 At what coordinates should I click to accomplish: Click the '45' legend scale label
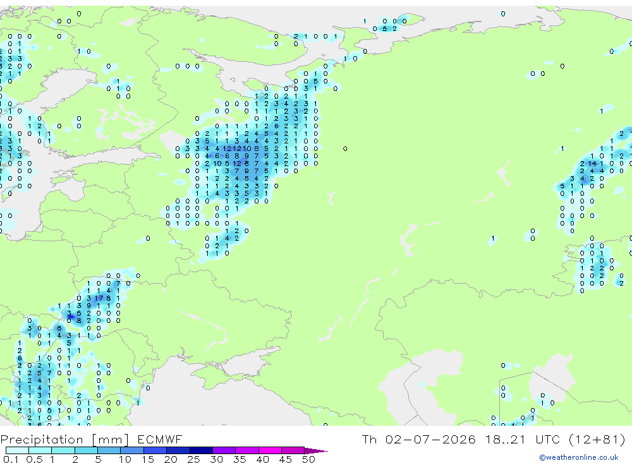coord(286,459)
